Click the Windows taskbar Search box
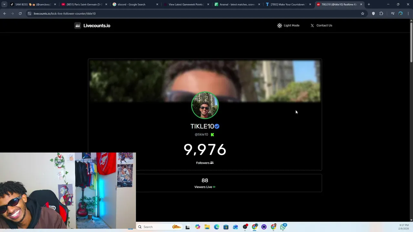Viewport: 413px width, 232px height. [x=160, y=227]
